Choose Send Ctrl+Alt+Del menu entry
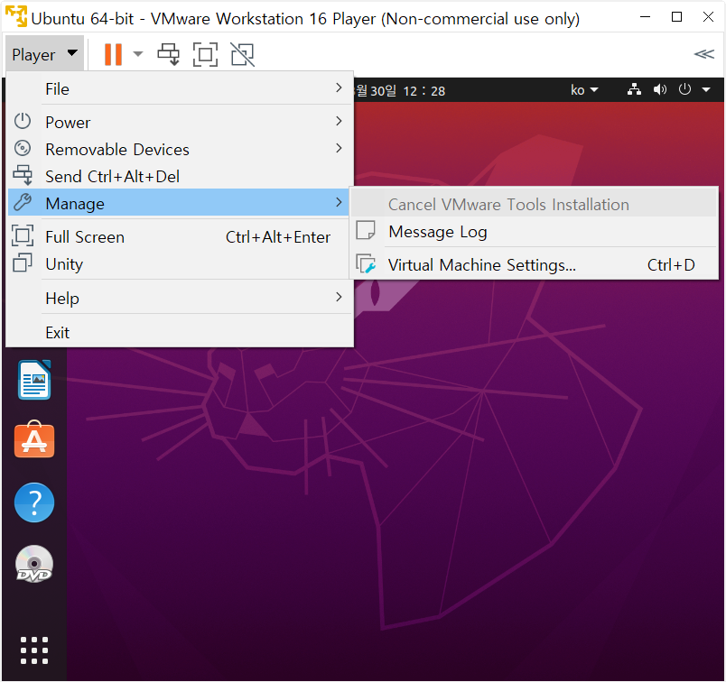 pos(180,176)
